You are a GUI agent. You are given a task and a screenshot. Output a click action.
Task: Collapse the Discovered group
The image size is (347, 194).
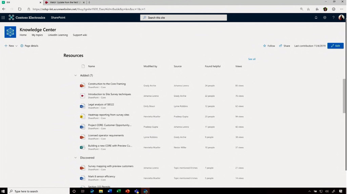76,158
